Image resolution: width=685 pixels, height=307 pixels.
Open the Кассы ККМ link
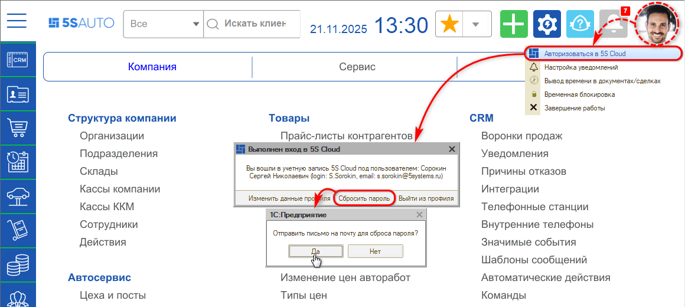tap(107, 207)
